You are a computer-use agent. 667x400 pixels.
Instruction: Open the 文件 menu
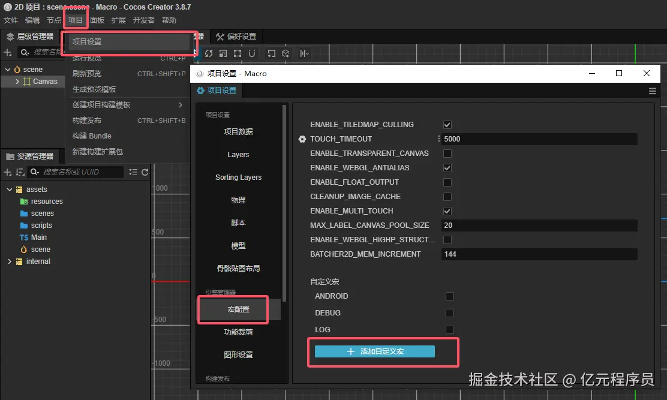(11, 20)
